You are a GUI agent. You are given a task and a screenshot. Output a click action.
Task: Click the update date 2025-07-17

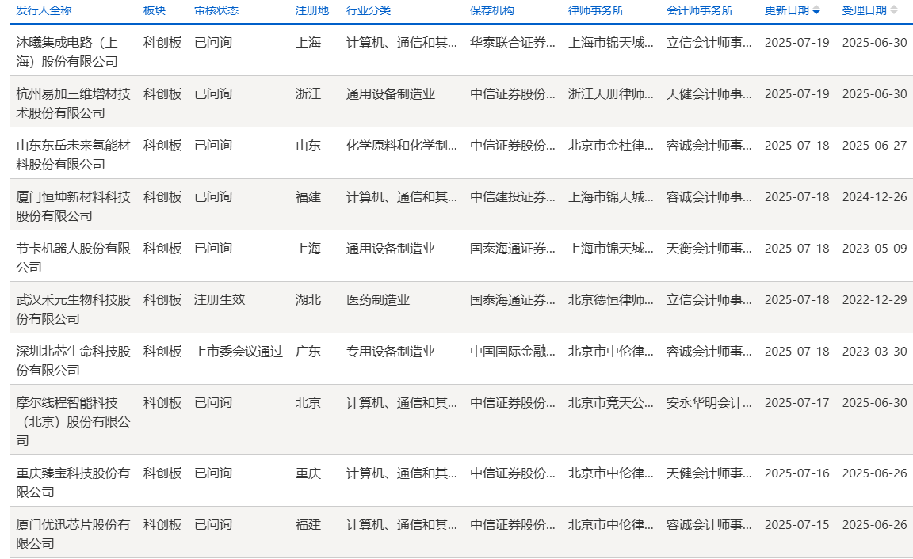coord(796,402)
